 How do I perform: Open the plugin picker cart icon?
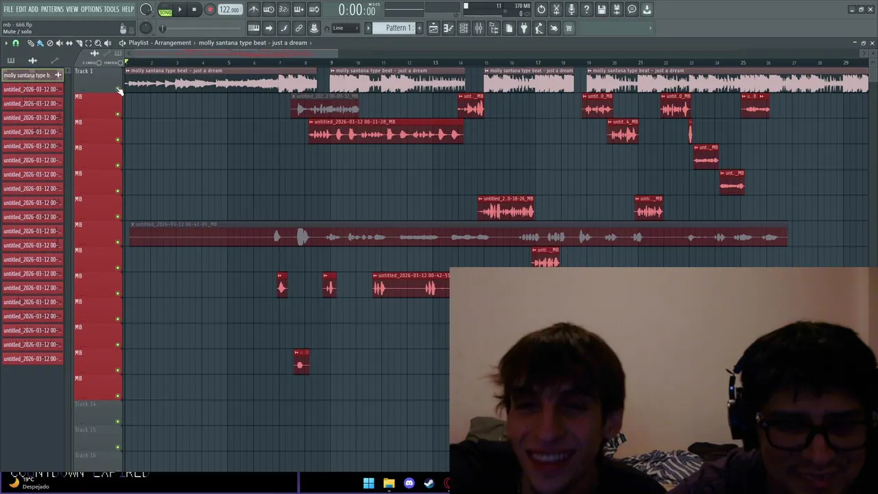pyautogui.click(x=569, y=28)
